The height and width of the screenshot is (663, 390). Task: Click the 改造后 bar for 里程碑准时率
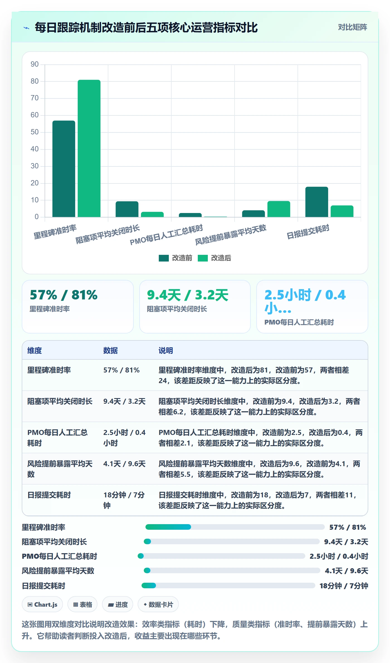coord(89,148)
